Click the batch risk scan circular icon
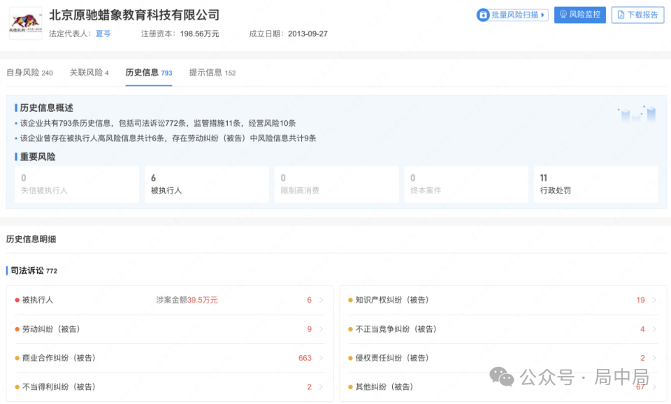This screenshot has width=671, height=404. pos(484,15)
